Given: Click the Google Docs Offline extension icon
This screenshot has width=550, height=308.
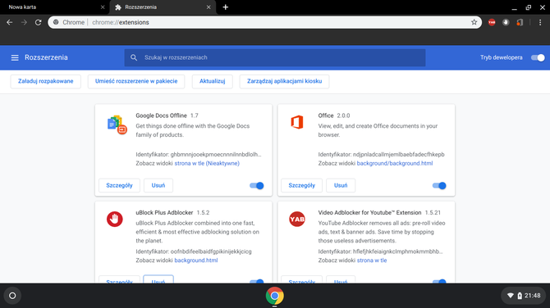Looking at the screenshot, I should [117, 125].
